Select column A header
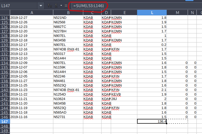Viewport: 202px width, 134px height. (32, 12)
